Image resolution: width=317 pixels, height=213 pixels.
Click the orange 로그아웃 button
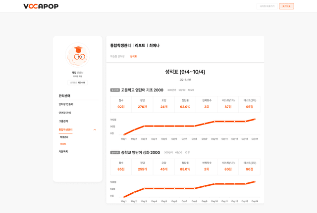[286, 6]
